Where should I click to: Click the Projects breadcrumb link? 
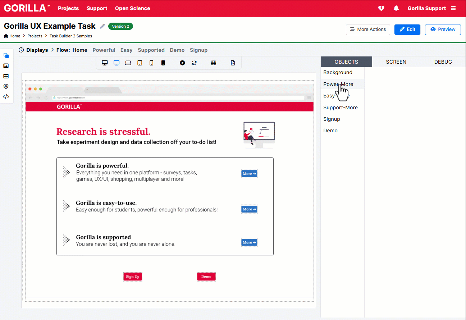point(35,36)
